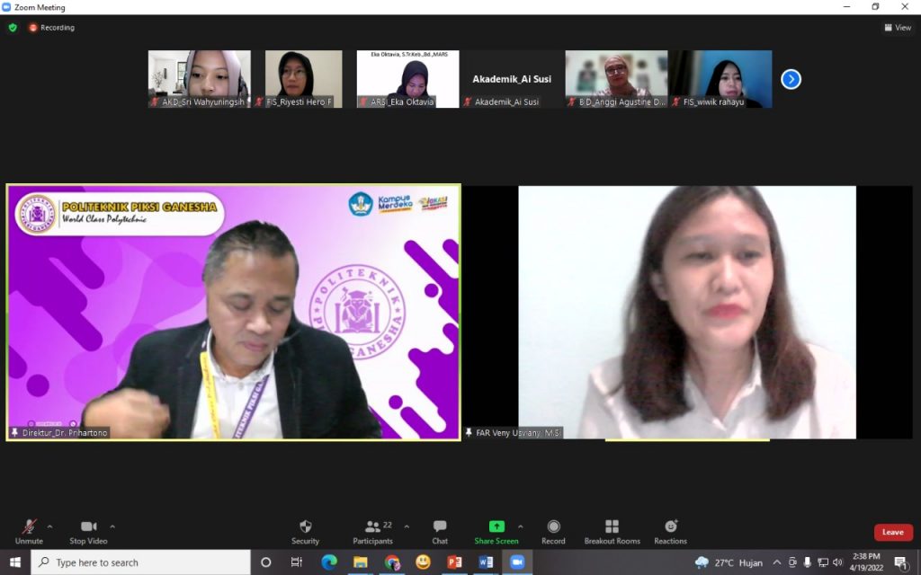Select ARSI_Eka Oktavia video thumbnail
Screen dimensions: 921x575
(x=407, y=79)
